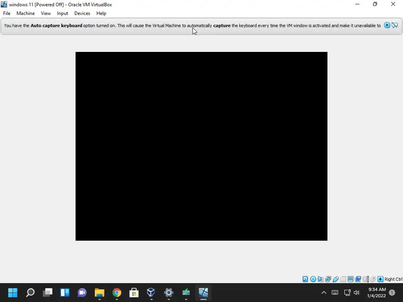Click the audio status icon in status bar
The width and height of the screenshot is (403, 302).
(x=320, y=279)
